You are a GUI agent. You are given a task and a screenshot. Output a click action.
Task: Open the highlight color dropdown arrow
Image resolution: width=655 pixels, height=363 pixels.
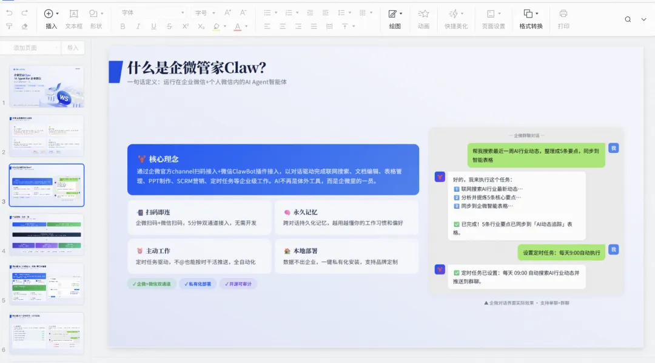coord(225,26)
